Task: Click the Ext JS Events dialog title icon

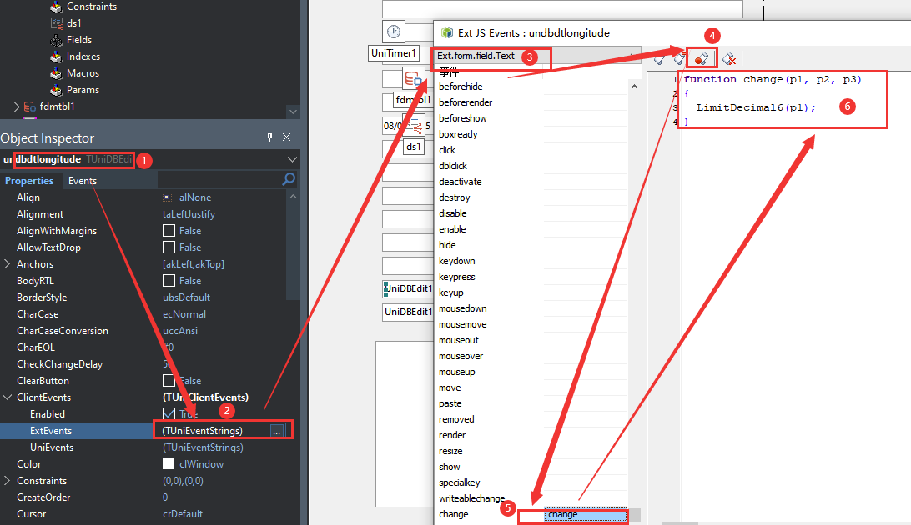Action: [447, 33]
